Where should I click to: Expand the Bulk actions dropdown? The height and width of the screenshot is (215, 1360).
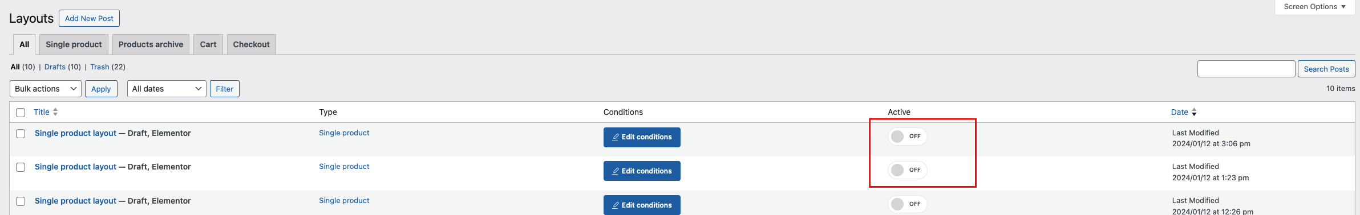click(x=46, y=89)
